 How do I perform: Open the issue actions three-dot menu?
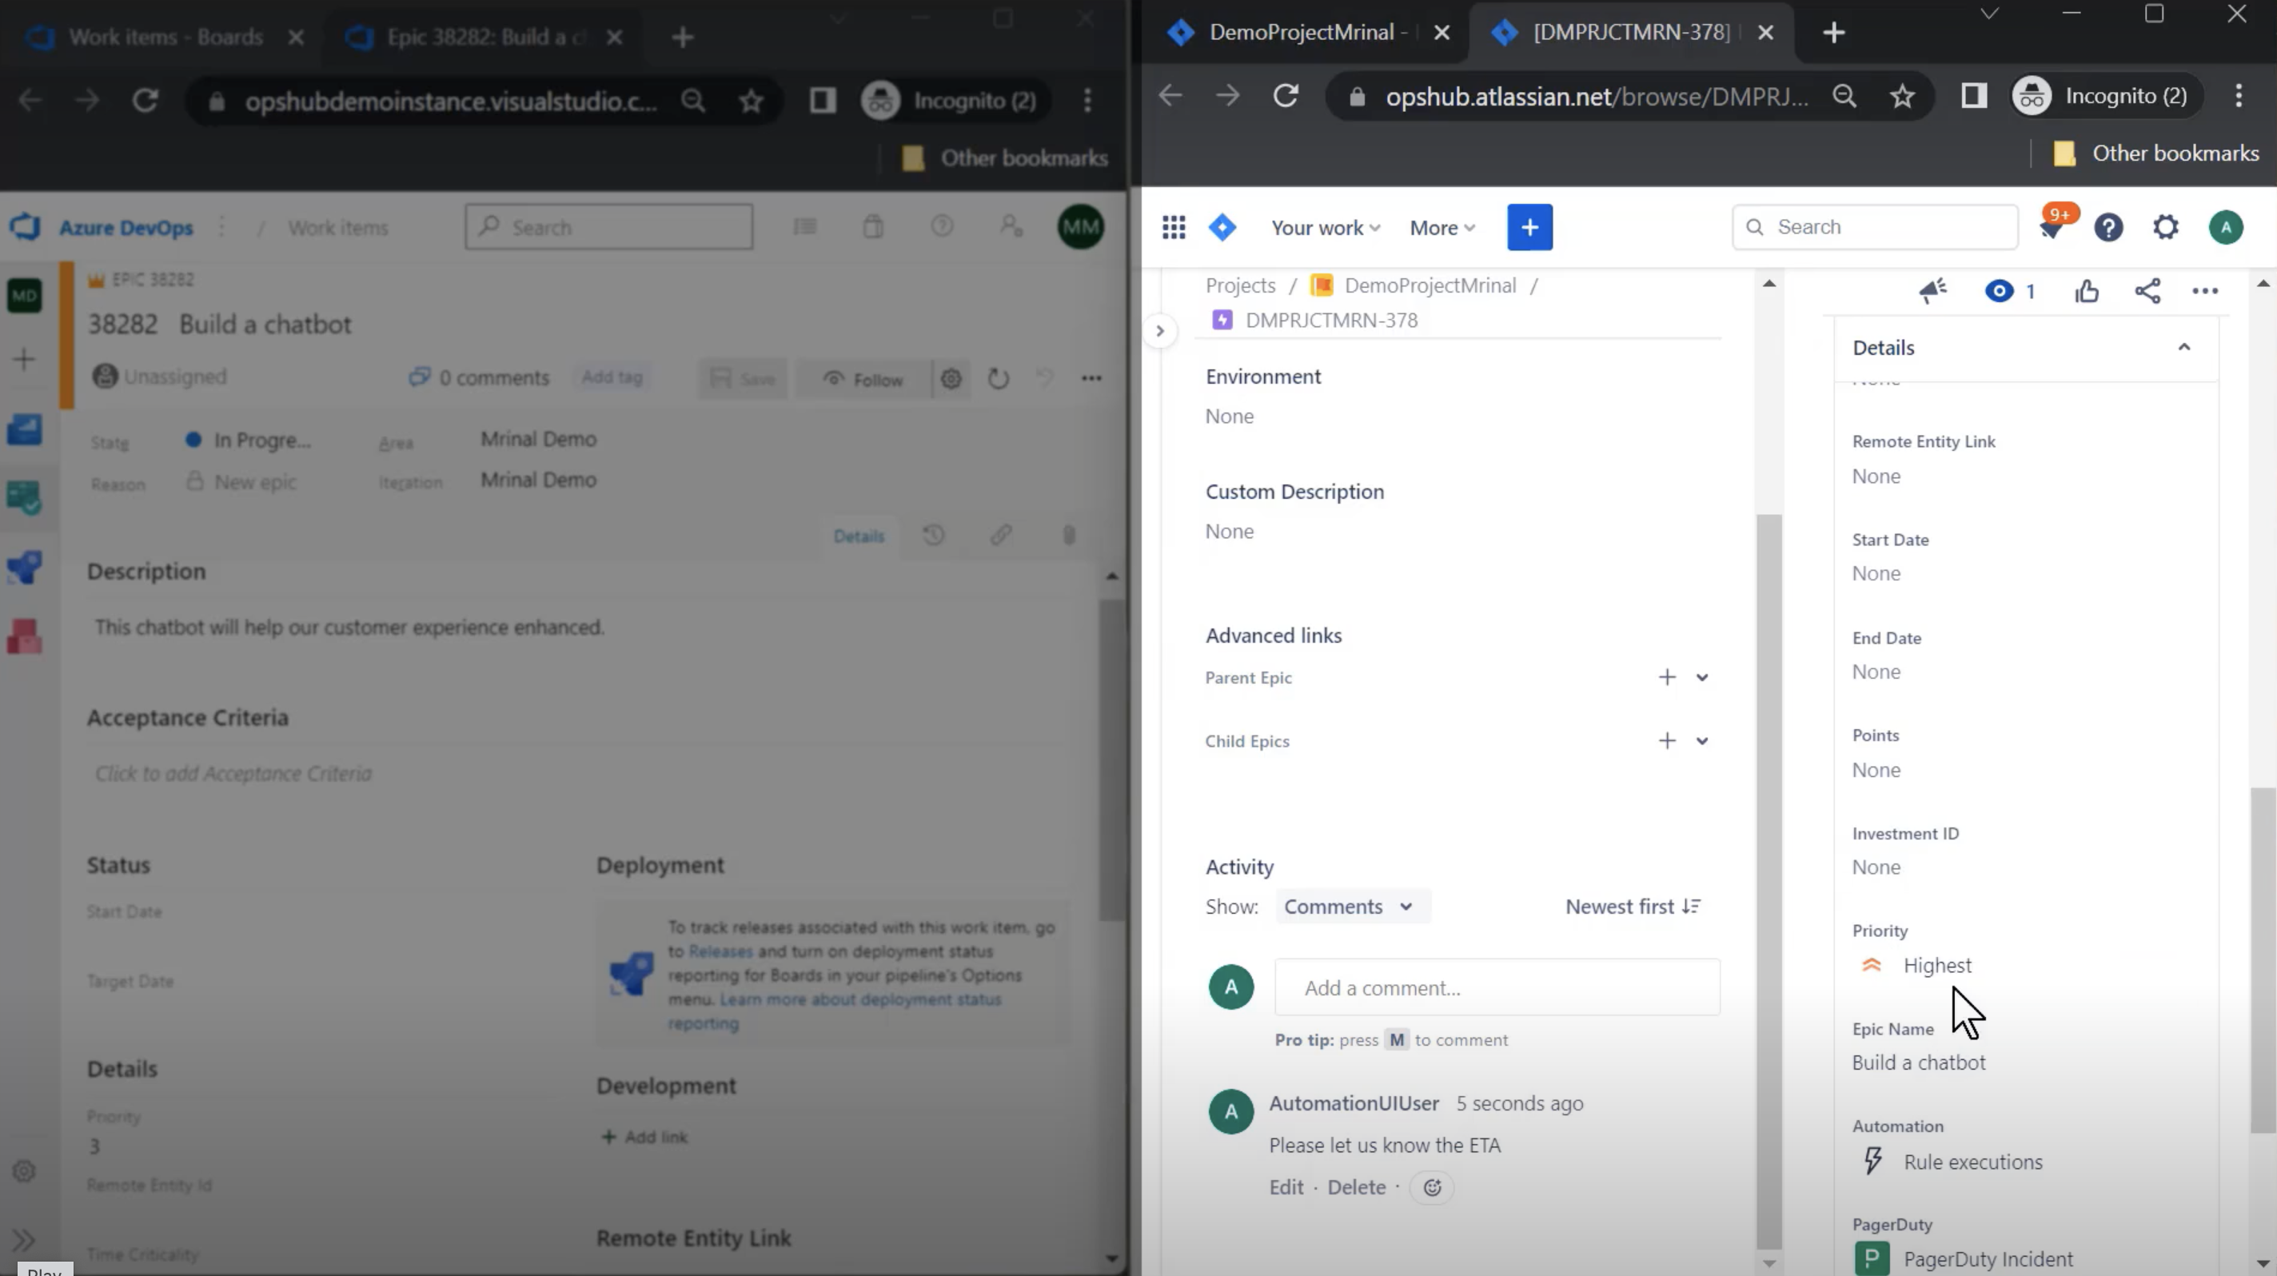coord(2204,291)
